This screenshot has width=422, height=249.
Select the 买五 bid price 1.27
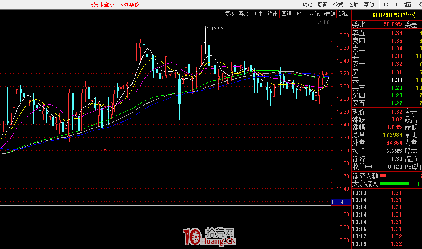[397, 103]
